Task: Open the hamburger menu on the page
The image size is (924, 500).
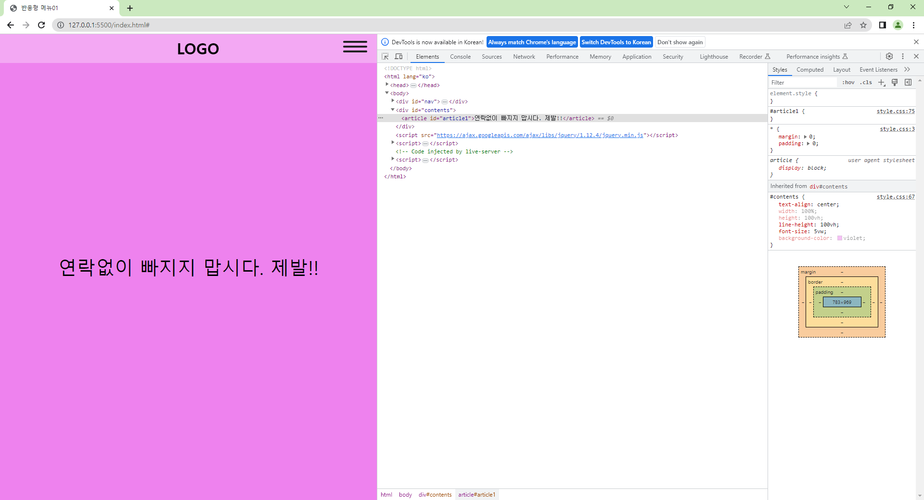Action: pos(355,47)
